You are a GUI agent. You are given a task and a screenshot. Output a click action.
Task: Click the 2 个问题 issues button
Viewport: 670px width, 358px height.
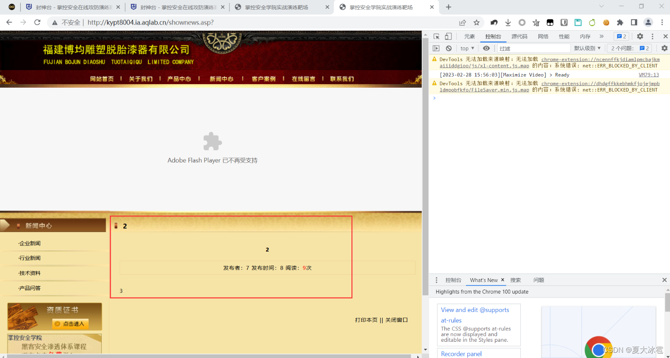630,48
